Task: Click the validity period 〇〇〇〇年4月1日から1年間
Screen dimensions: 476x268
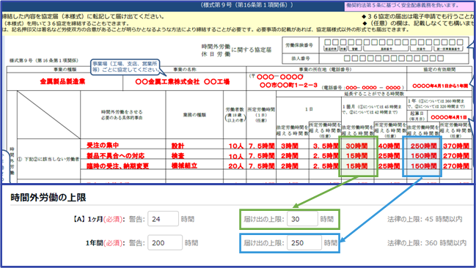Action: 440,86
